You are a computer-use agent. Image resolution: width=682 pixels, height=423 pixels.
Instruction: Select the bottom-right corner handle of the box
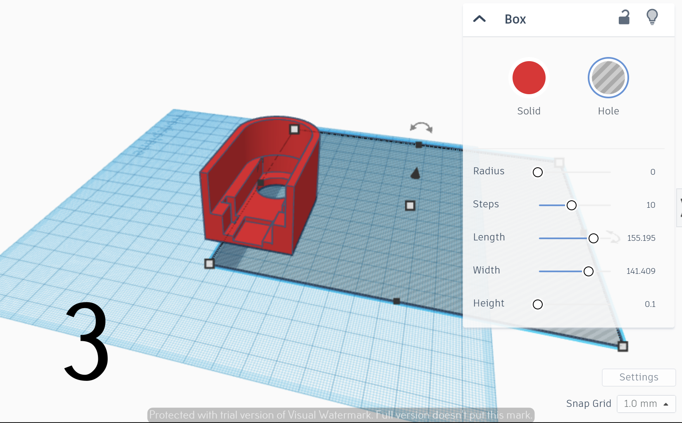(623, 347)
